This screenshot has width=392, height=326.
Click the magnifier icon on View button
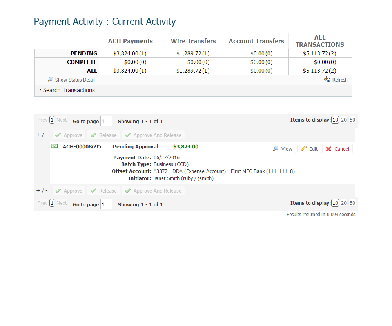276,149
